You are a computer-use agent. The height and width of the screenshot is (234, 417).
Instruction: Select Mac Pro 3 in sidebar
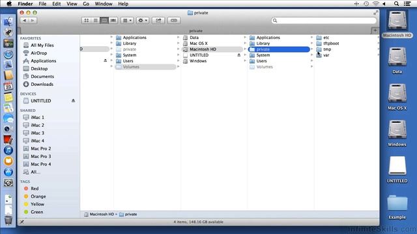(40, 157)
